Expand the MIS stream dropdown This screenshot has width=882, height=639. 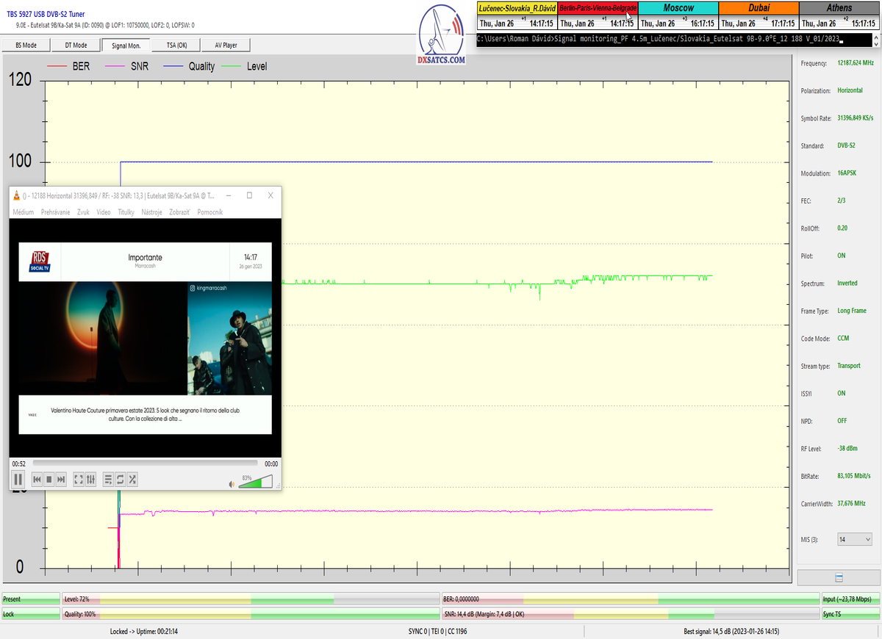point(855,539)
